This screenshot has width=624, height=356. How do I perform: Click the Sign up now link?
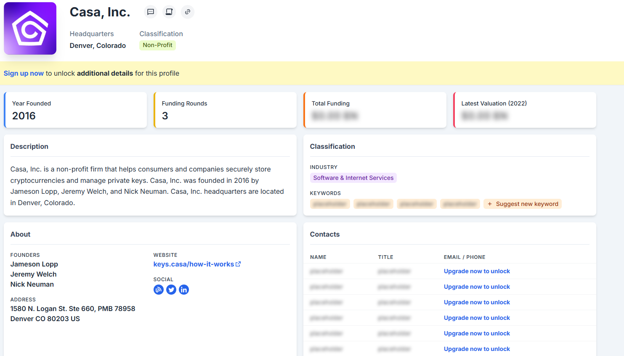[24, 73]
